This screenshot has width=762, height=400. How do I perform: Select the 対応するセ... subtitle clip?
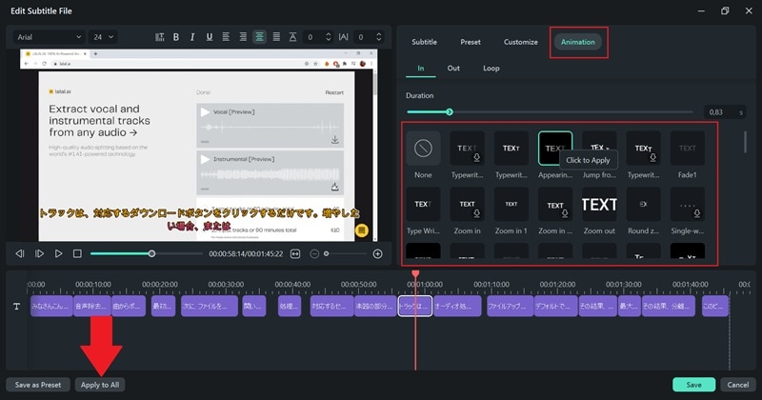pyautogui.click(x=331, y=307)
